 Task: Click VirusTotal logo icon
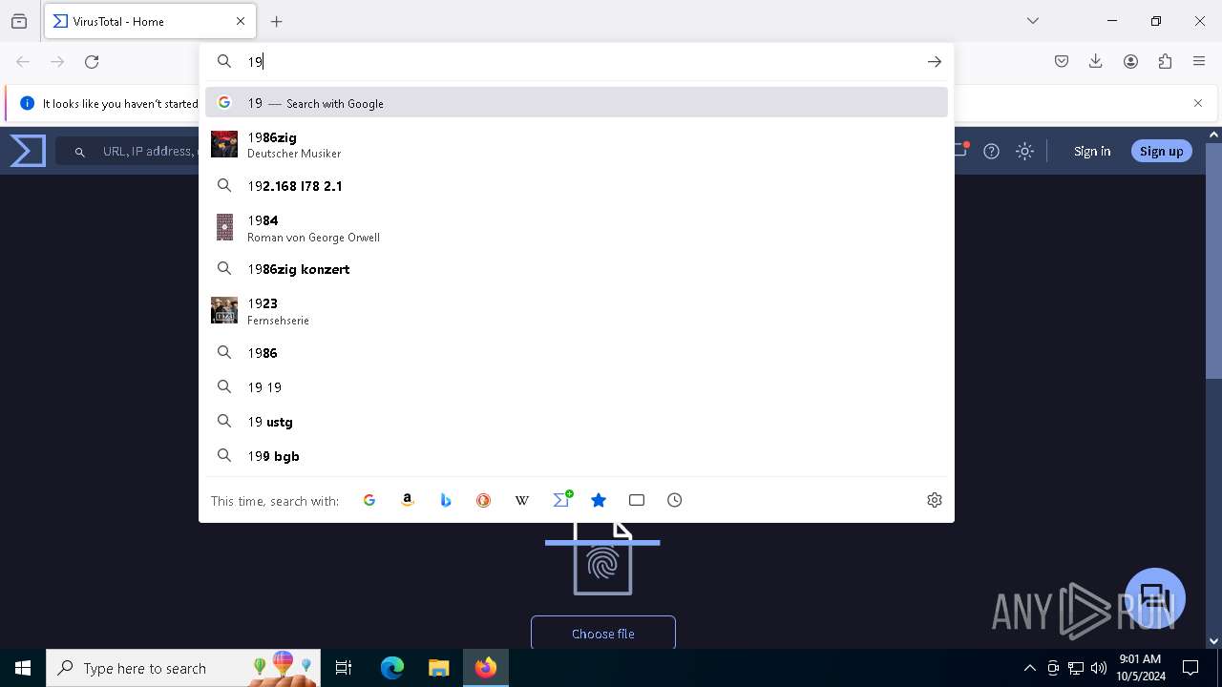pos(28,151)
